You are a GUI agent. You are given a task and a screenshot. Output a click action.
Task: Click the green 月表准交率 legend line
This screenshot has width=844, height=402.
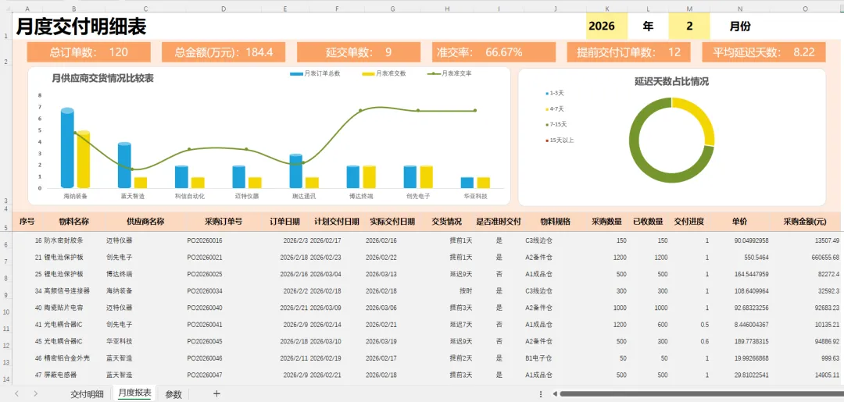[433, 73]
